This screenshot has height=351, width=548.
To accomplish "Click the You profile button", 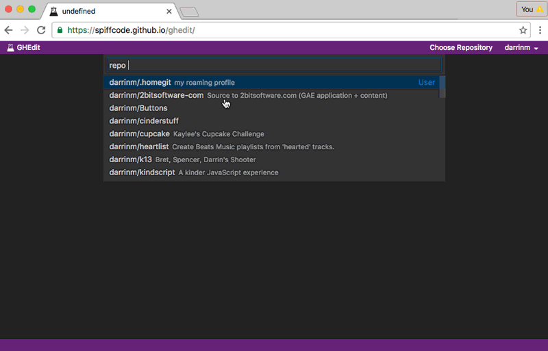I will click(532, 10).
